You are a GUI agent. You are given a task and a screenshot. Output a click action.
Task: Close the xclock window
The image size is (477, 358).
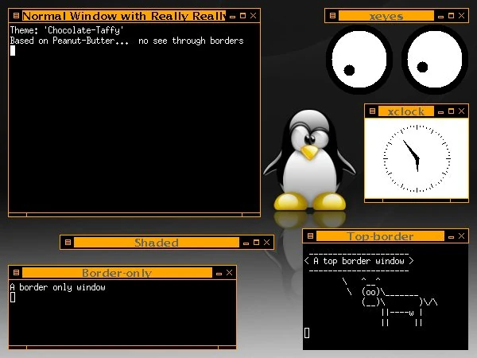coord(461,111)
